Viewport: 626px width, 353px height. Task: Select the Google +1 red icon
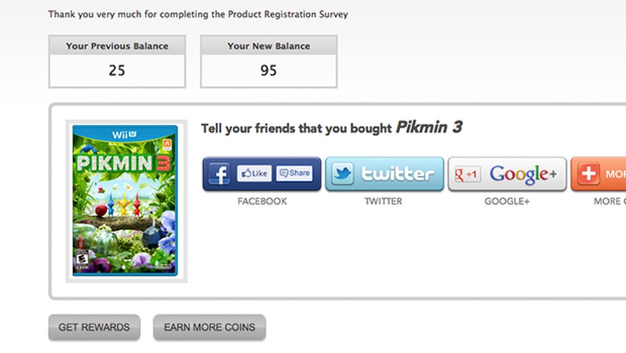[467, 174]
